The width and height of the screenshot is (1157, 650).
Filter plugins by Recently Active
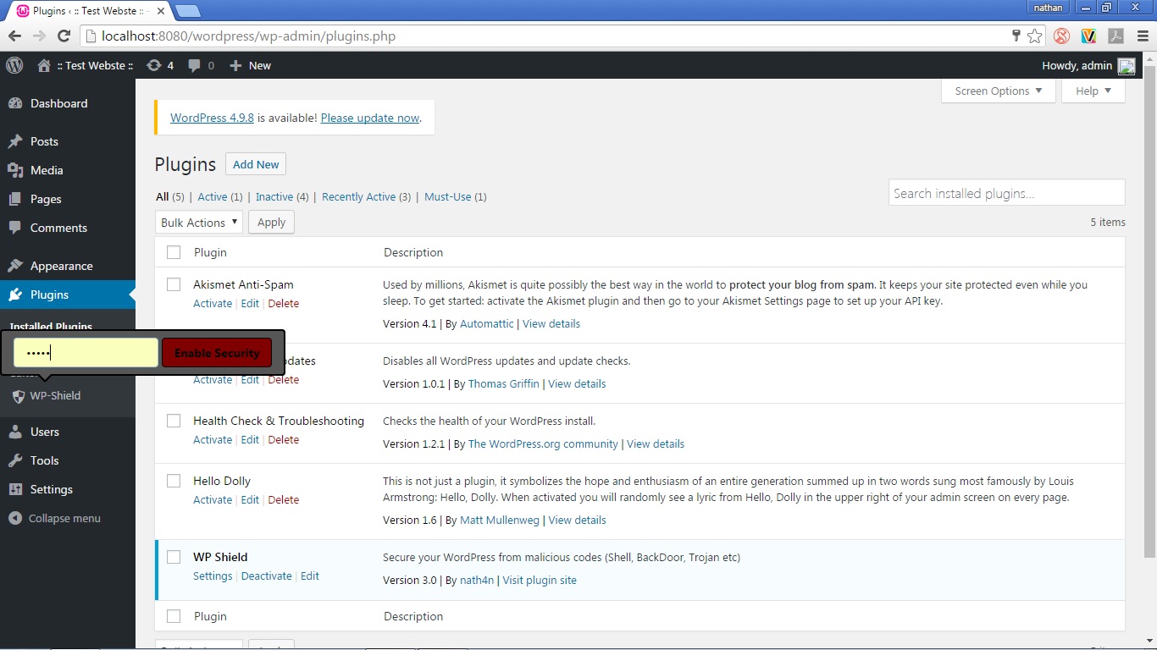[359, 197]
